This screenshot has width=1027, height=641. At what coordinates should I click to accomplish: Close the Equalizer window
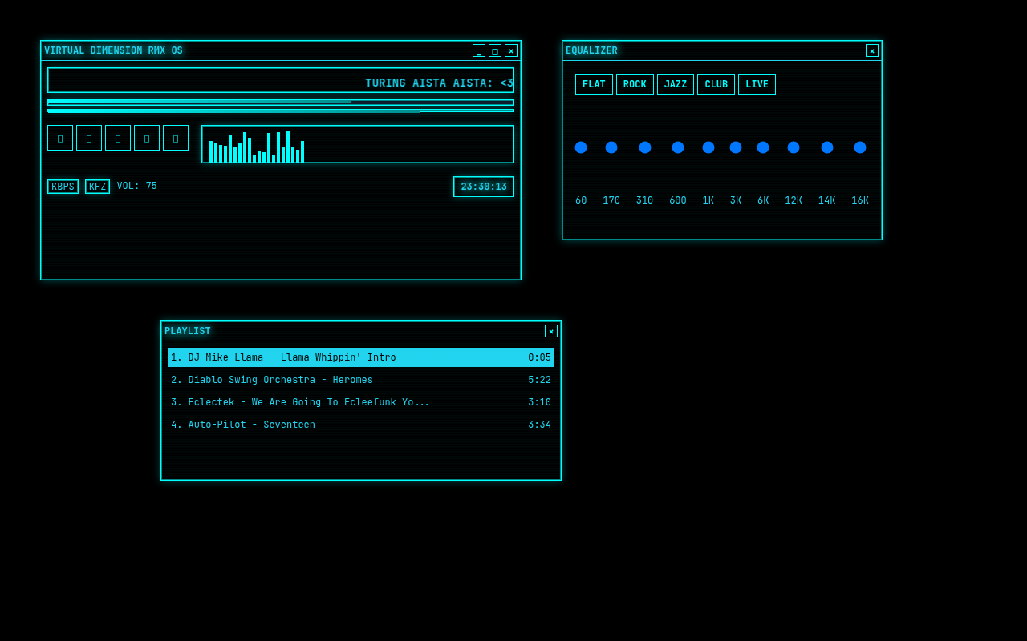[872, 50]
